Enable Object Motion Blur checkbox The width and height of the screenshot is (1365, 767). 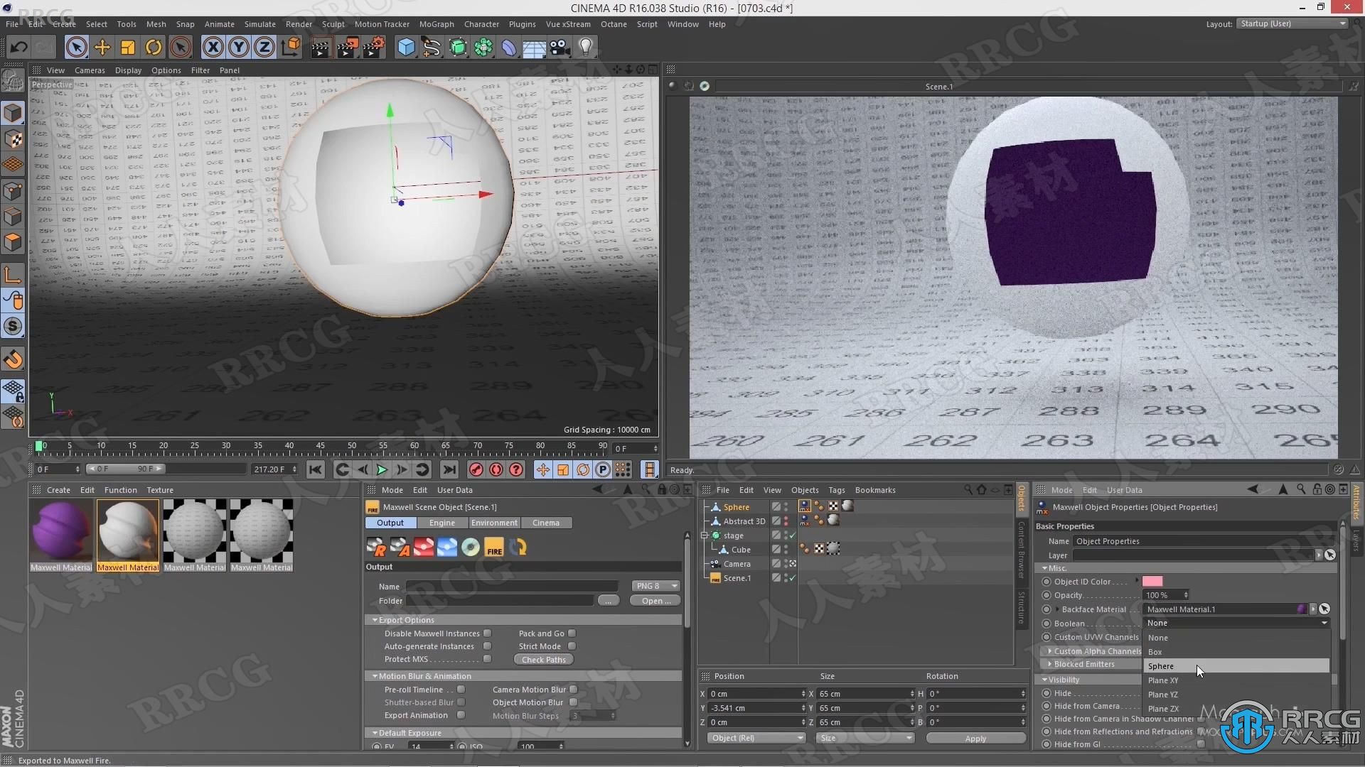click(x=573, y=702)
